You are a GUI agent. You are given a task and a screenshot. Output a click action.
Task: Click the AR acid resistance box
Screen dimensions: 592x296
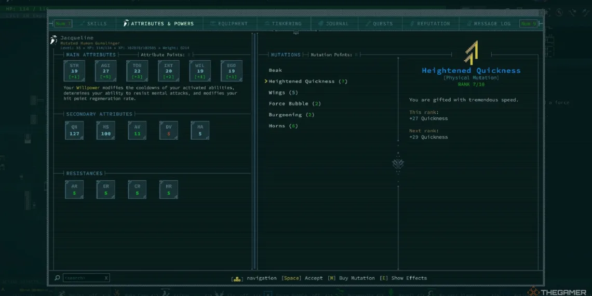click(x=74, y=190)
